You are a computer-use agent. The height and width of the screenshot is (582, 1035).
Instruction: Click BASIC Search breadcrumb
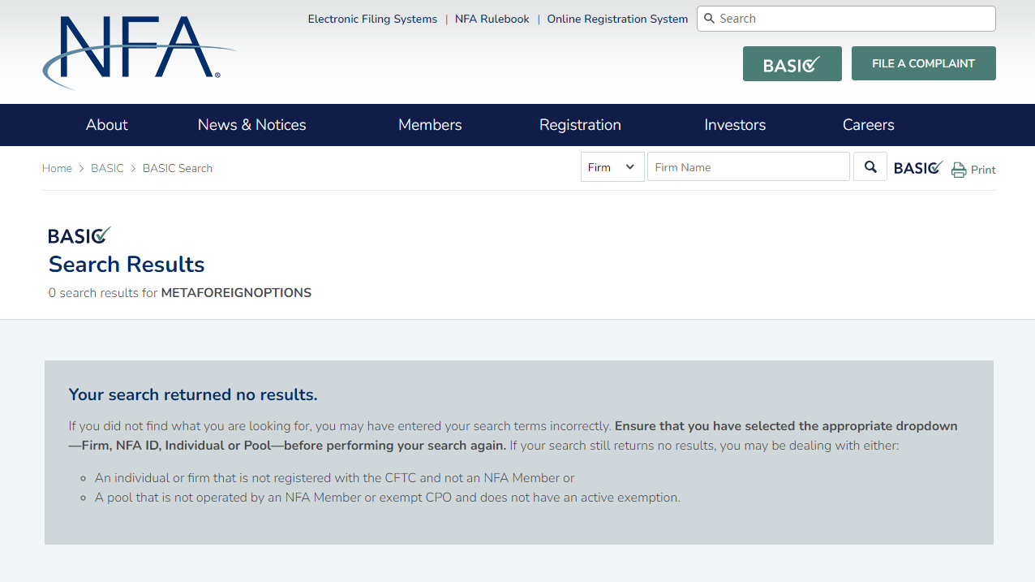point(178,168)
